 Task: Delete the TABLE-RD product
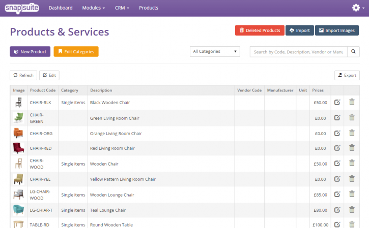coord(352,224)
